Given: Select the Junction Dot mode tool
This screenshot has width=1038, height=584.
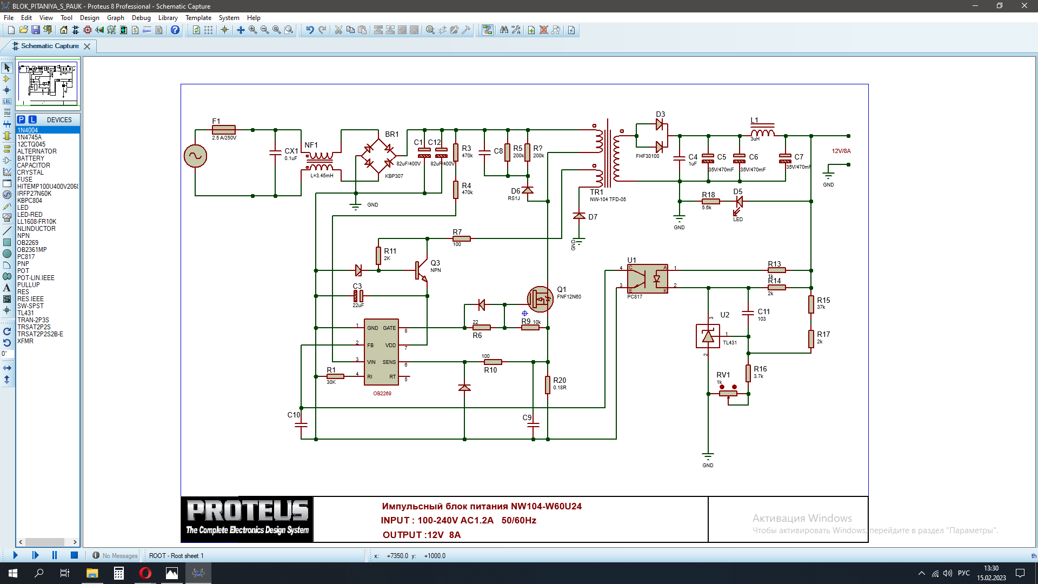Looking at the screenshot, I should (x=7, y=90).
